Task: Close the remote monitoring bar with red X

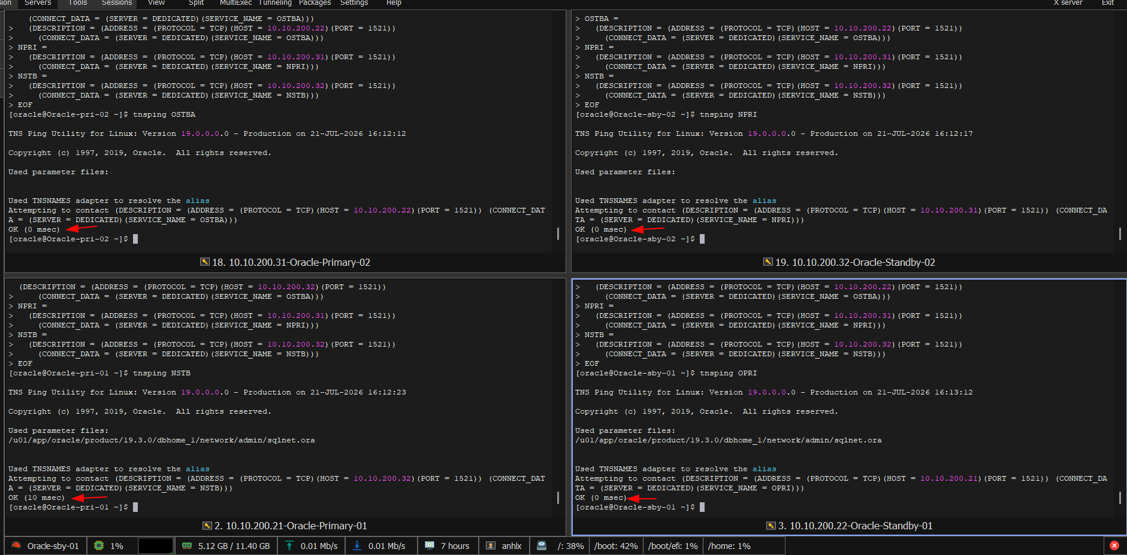Action: (x=1114, y=545)
